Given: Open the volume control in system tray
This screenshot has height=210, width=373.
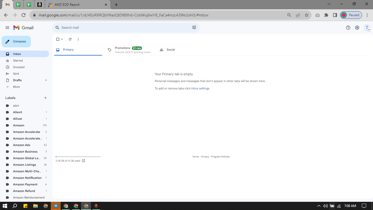Looking at the screenshot, I should point(325,206).
